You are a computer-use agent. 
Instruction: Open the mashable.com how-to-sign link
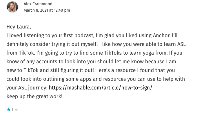click(x=101, y=88)
